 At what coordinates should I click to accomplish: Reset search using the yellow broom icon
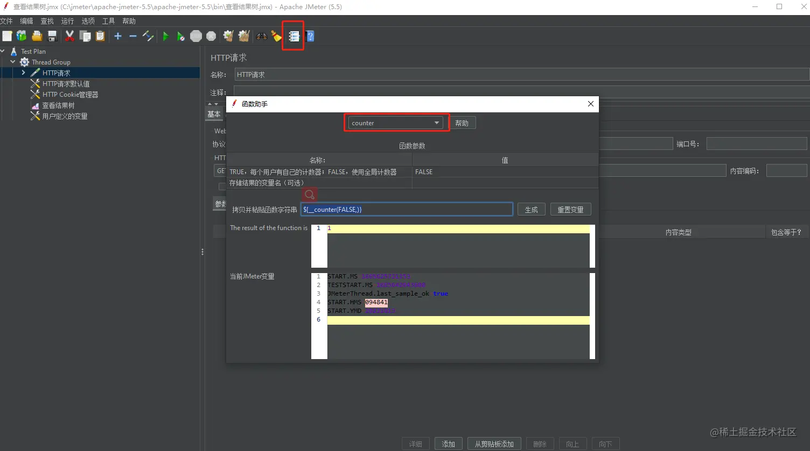(x=277, y=36)
